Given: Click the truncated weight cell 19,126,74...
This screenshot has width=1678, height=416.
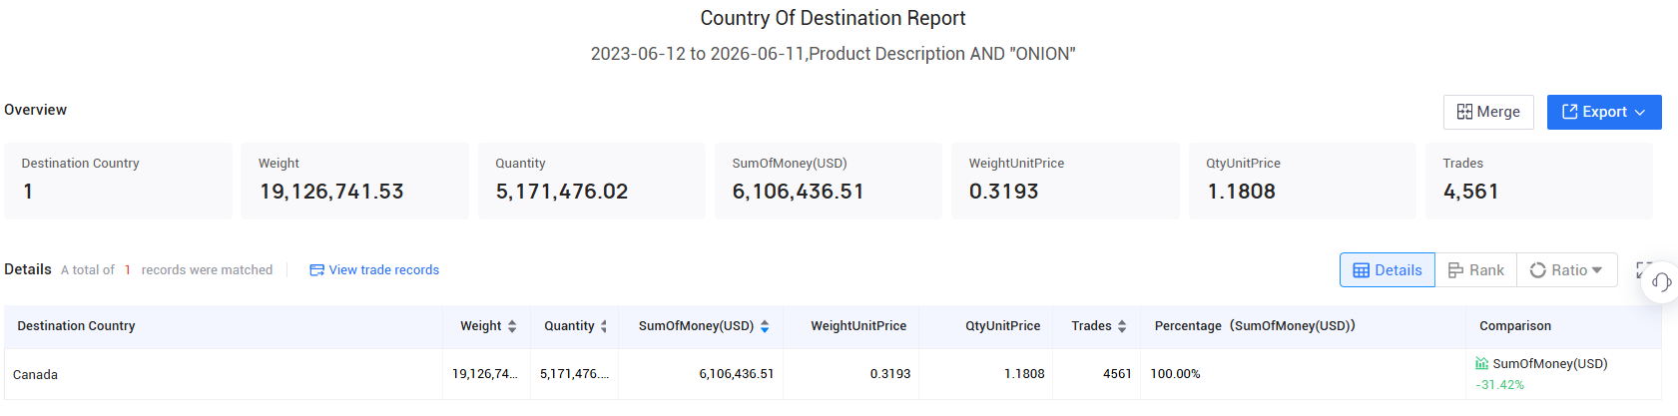Looking at the screenshot, I should pos(485,374).
